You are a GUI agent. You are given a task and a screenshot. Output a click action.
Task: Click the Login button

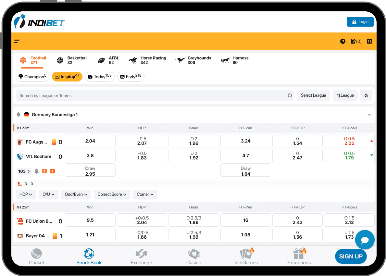pos(360,22)
